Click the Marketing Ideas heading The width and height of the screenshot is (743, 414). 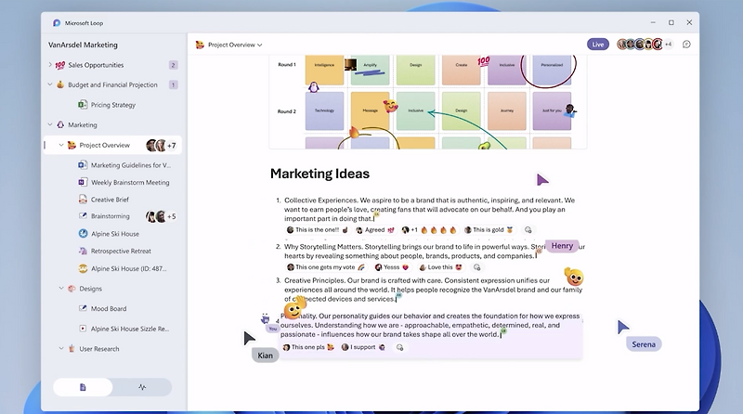tap(319, 174)
